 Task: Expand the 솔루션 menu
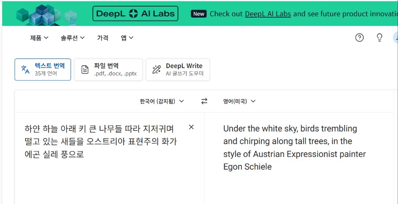73,38
